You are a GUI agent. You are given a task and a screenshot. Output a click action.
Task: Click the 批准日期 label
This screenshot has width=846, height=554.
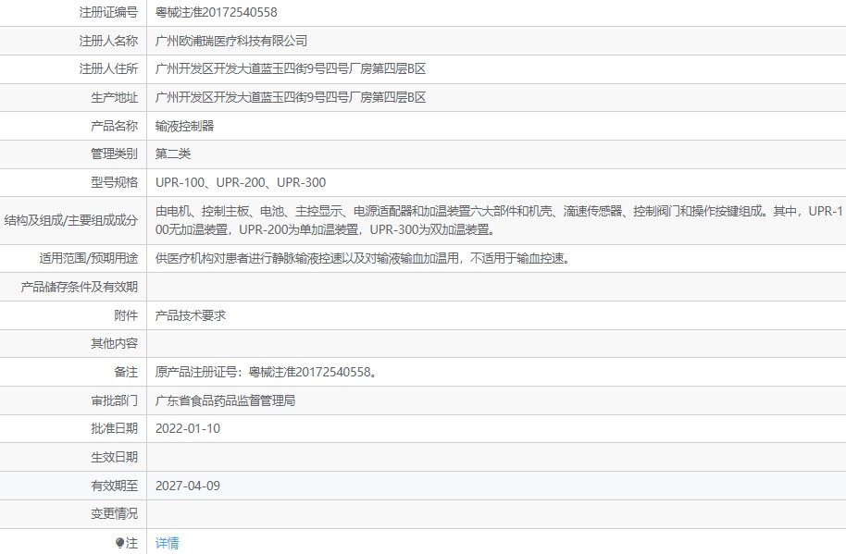(x=115, y=428)
